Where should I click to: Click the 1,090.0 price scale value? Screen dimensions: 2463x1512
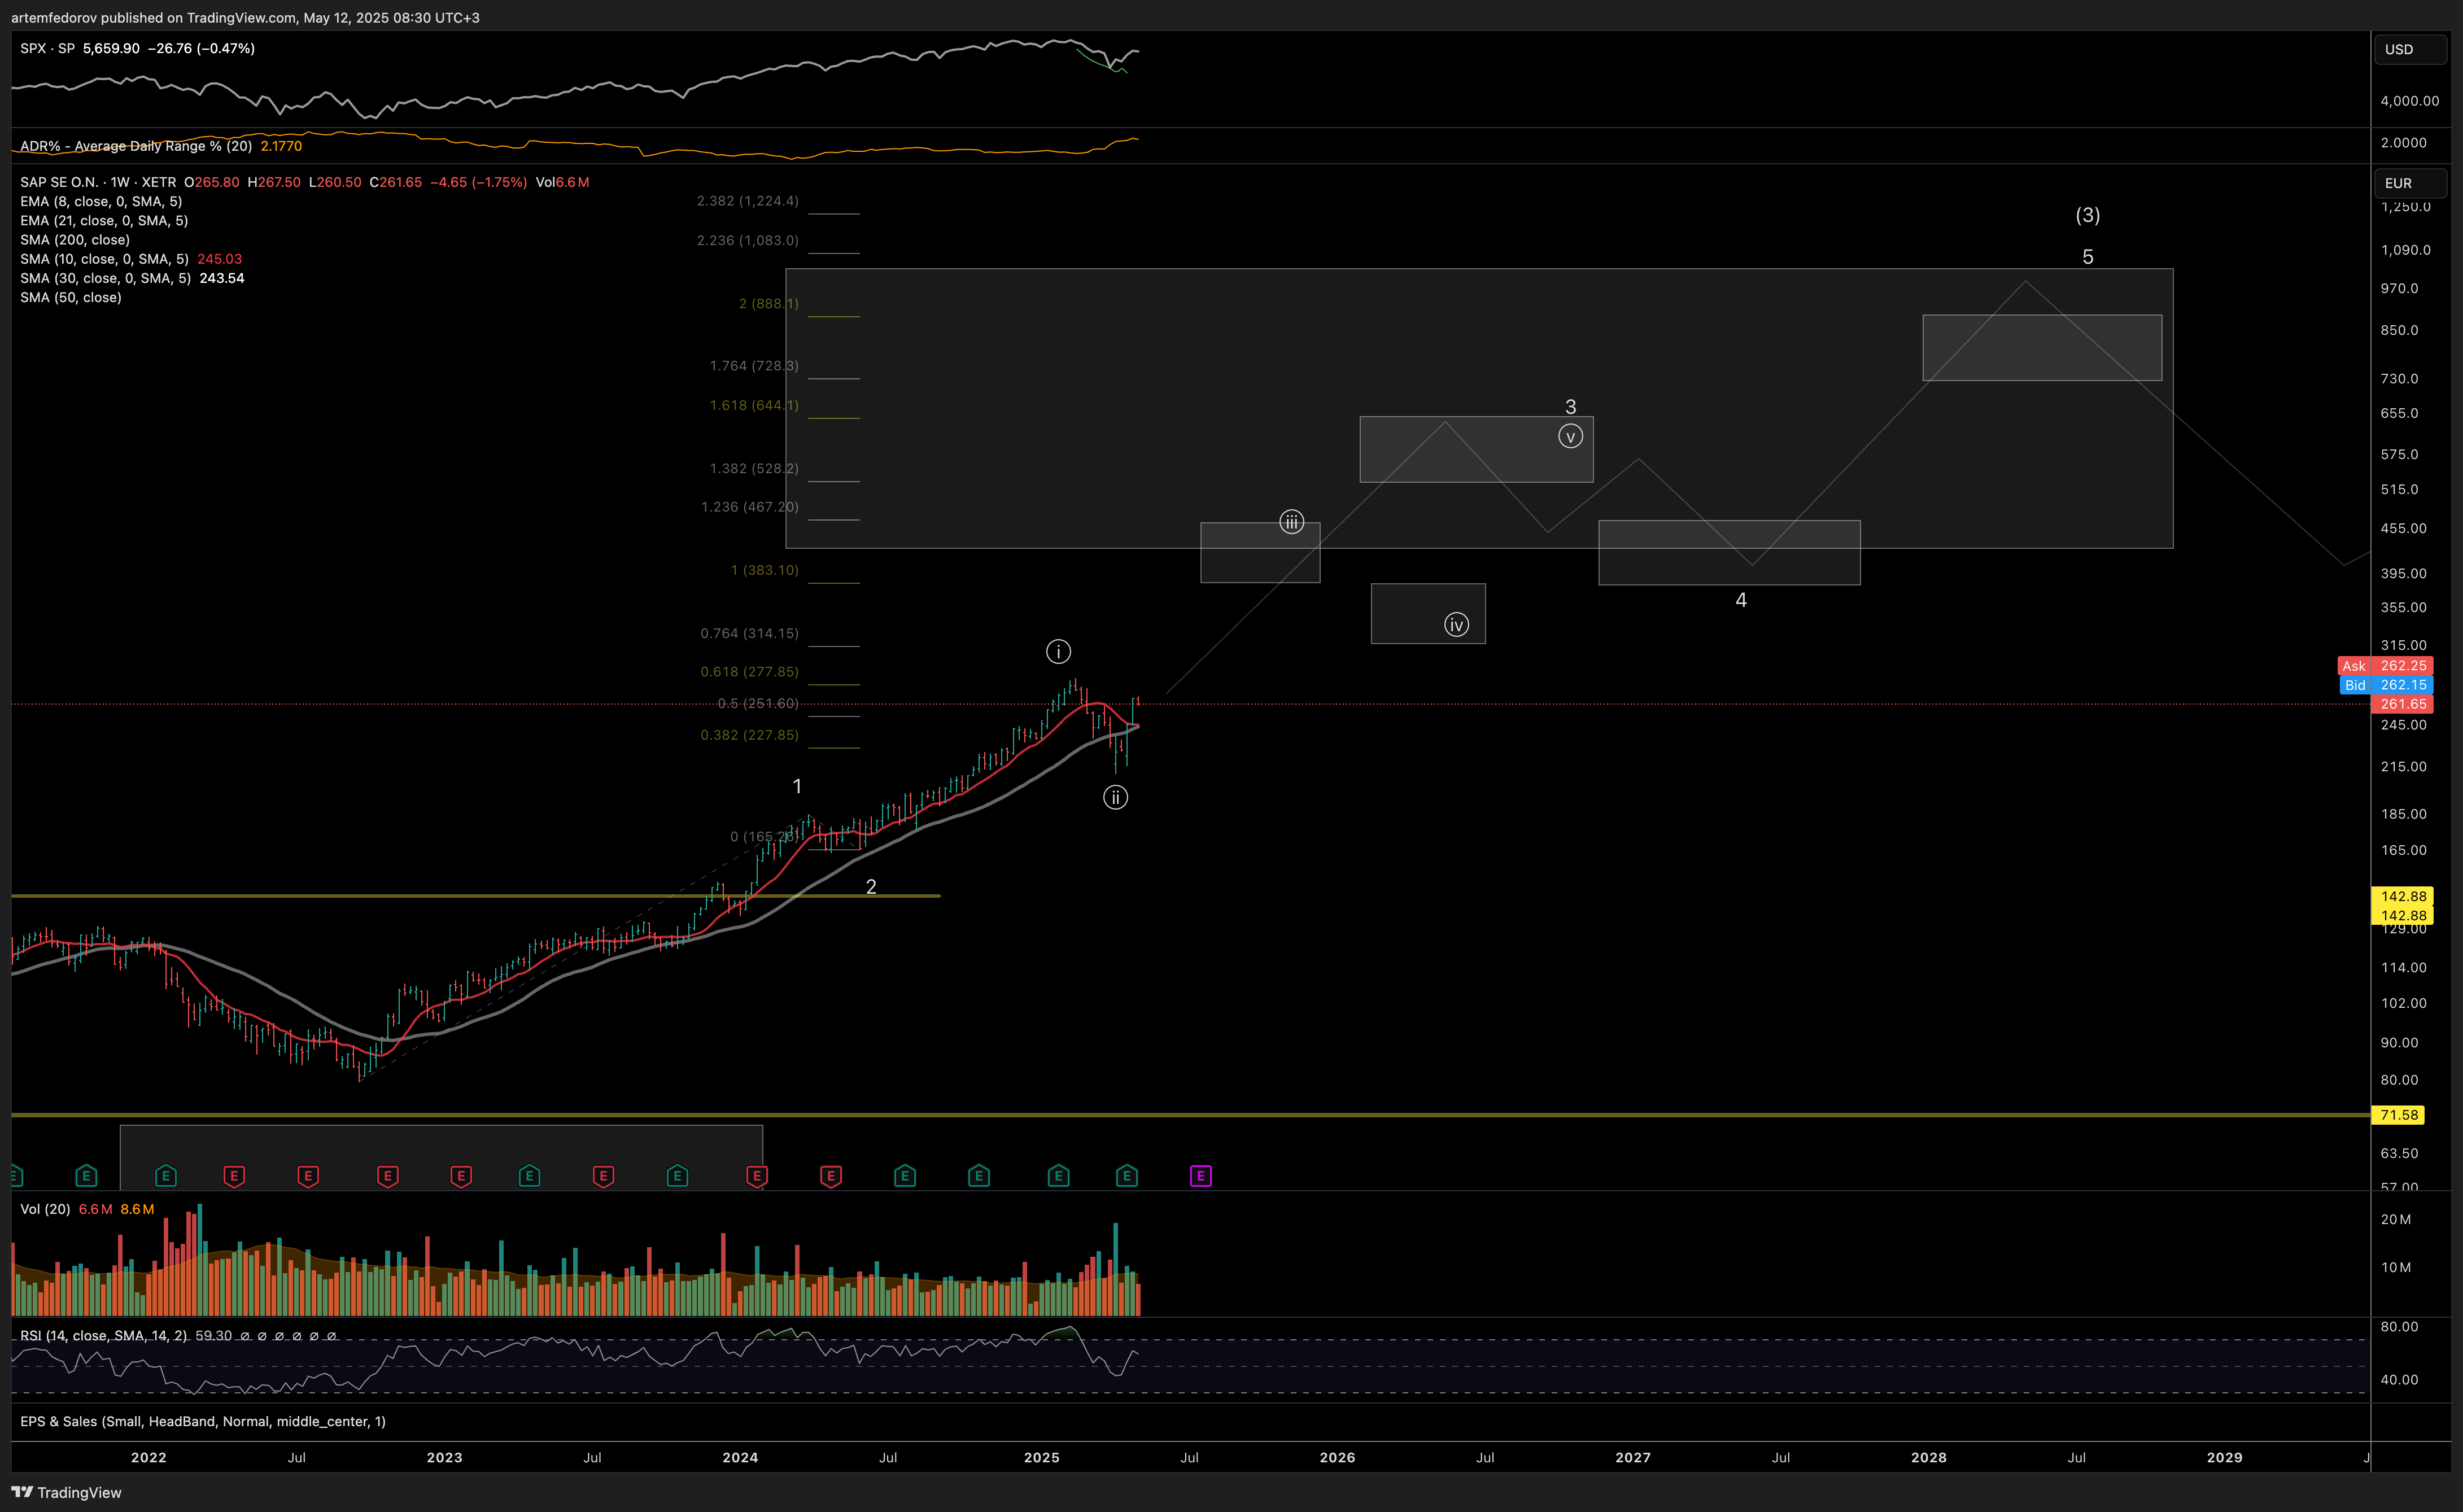2405,250
